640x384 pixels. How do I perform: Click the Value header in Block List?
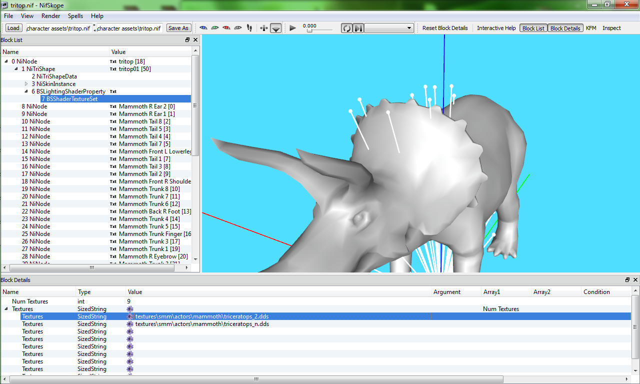pos(150,52)
